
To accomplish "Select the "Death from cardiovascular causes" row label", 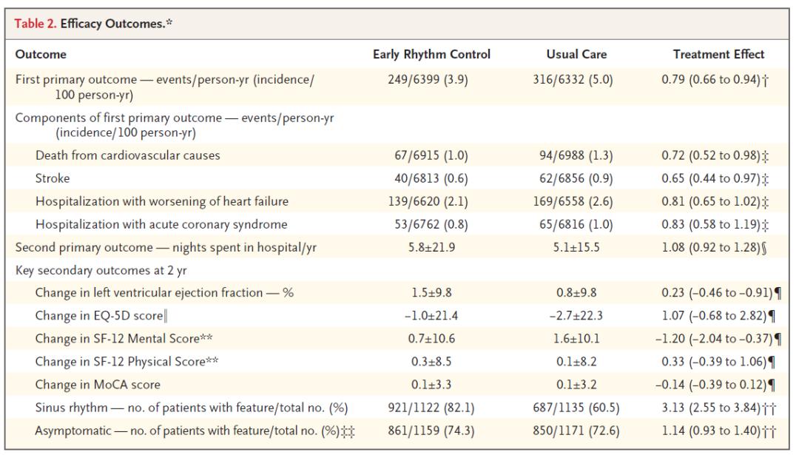I will (127, 155).
